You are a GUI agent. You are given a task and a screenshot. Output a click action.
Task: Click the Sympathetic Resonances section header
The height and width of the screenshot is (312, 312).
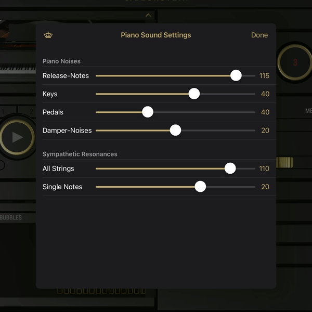coord(80,154)
